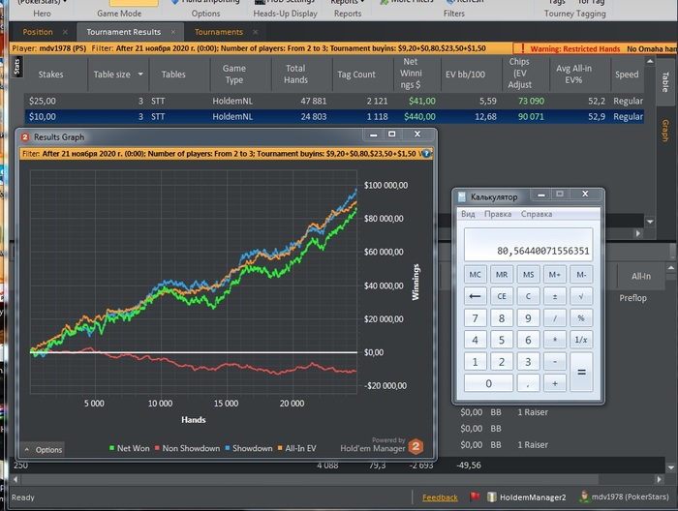Click calculator M+ button
This screenshot has height=511, width=678.
coord(555,274)
